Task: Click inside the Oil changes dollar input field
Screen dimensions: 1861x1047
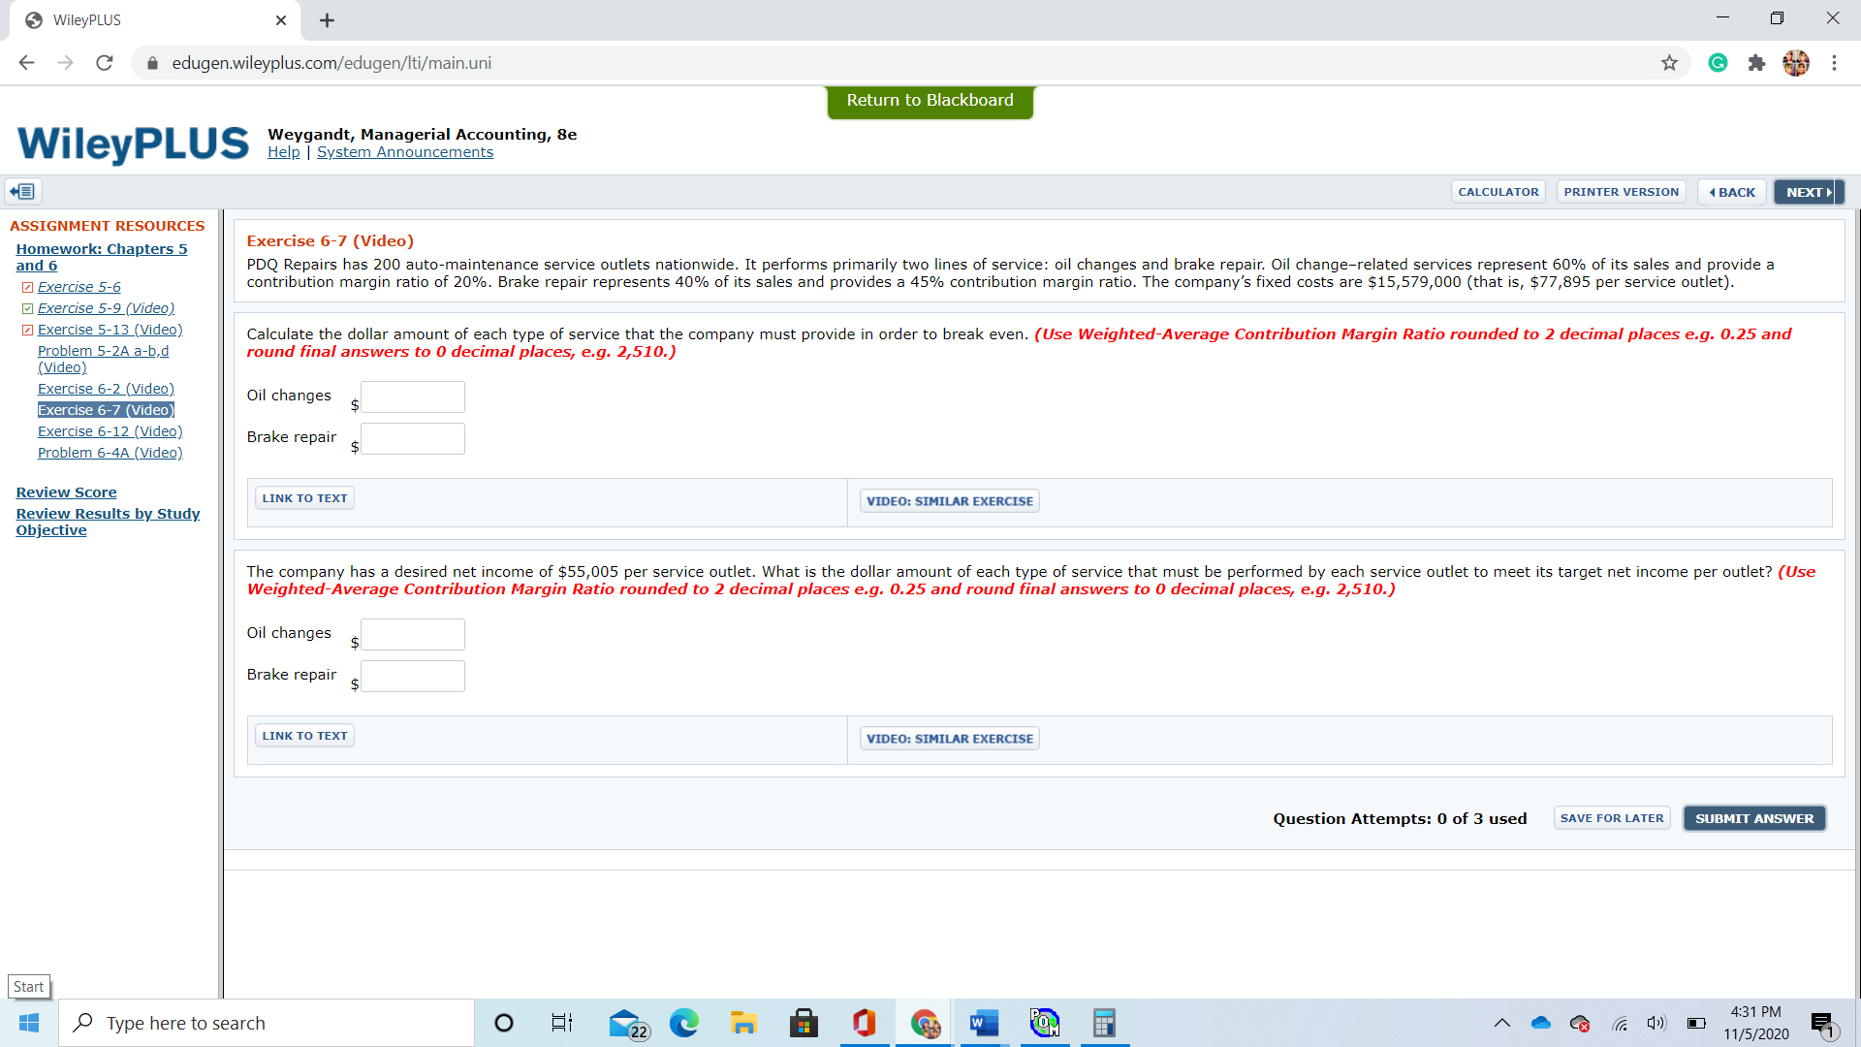Action: [x=412, y=397]
